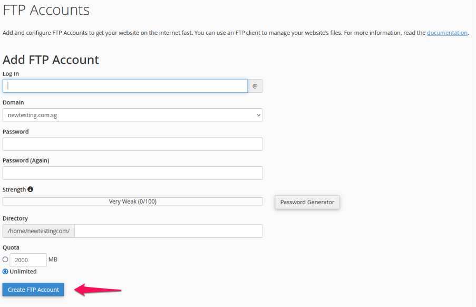This screenshot has width=476, height=307.
Task: Click the Unlimited label text
Action: point(23,272)
